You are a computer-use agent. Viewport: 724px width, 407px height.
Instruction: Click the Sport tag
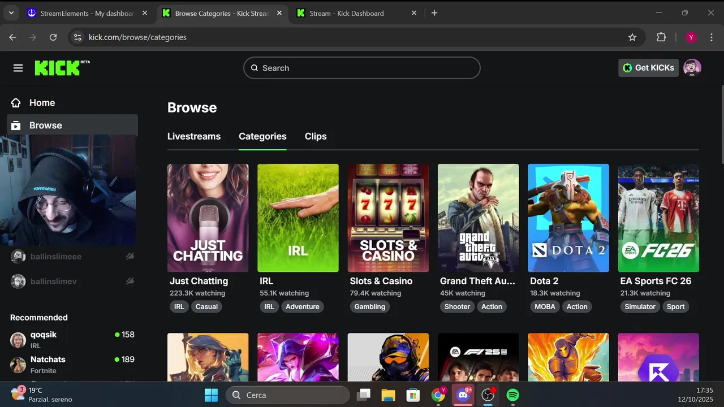coord(675,306)
